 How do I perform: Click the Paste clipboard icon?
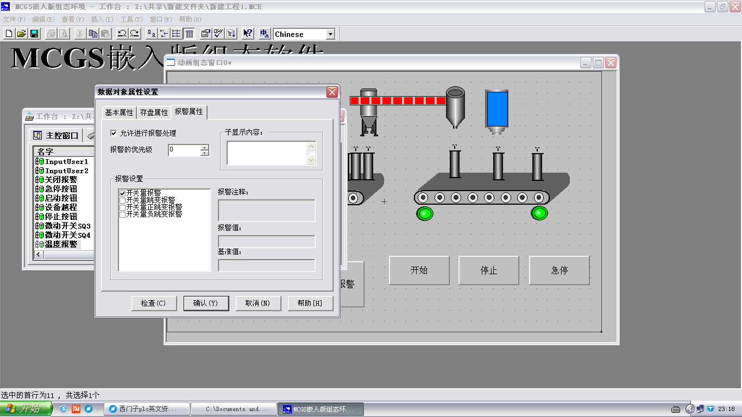coord(105,34)
